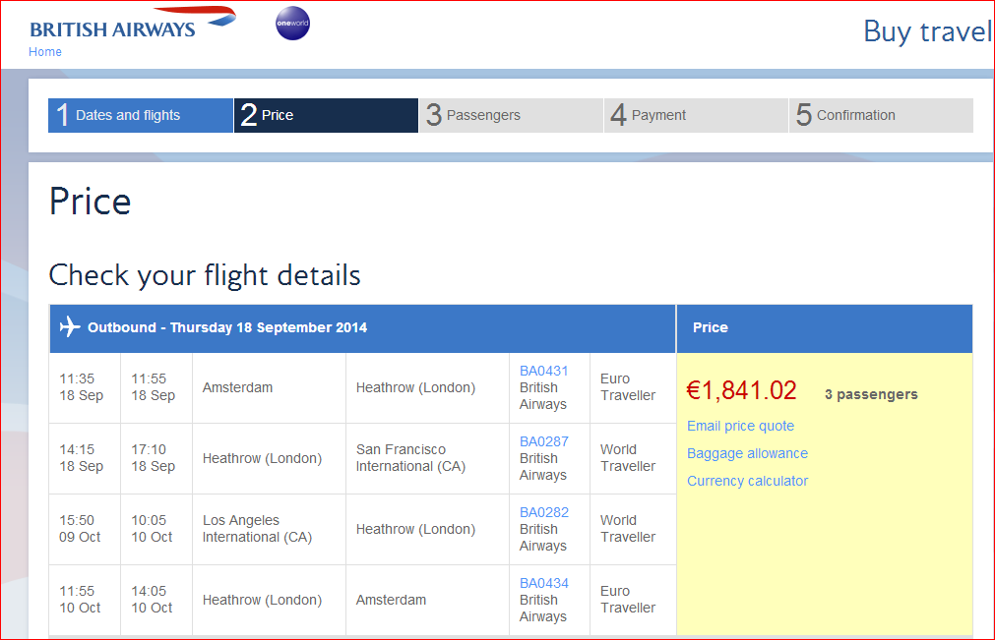Image resolution: width=995 pixels, height=640 pixels.
Task: Click Email price quote link
Action: pyautogui.click(x=740, y=426)
